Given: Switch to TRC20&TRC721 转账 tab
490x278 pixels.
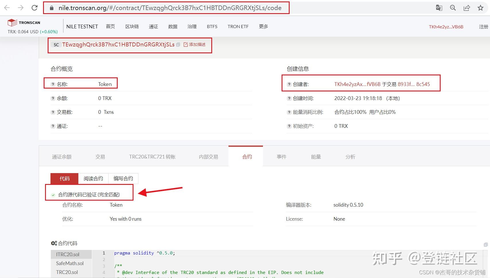Looking at the screenshot, I should [x=152, y=157].
